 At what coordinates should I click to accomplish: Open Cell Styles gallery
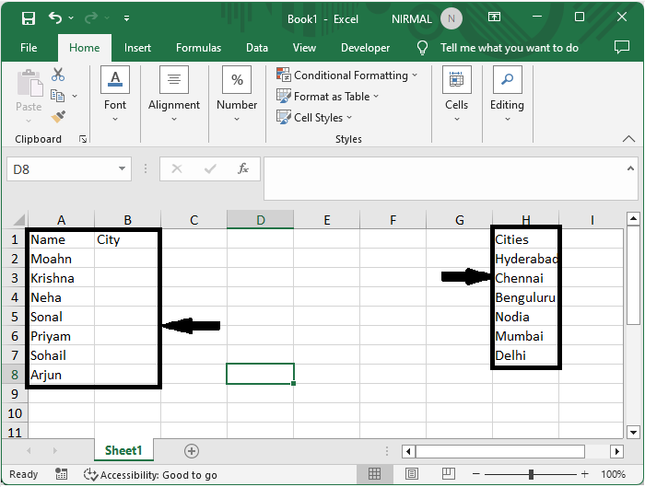coord(314,118)
